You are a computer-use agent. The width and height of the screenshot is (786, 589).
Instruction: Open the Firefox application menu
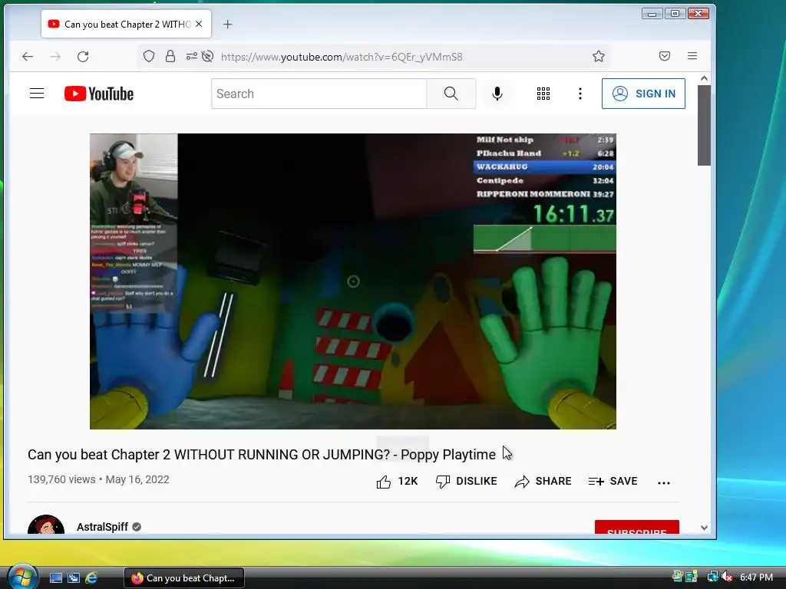pos(692,56)
